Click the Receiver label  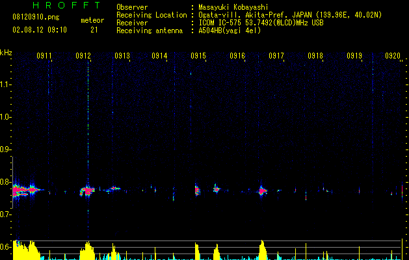coord(132,23)
